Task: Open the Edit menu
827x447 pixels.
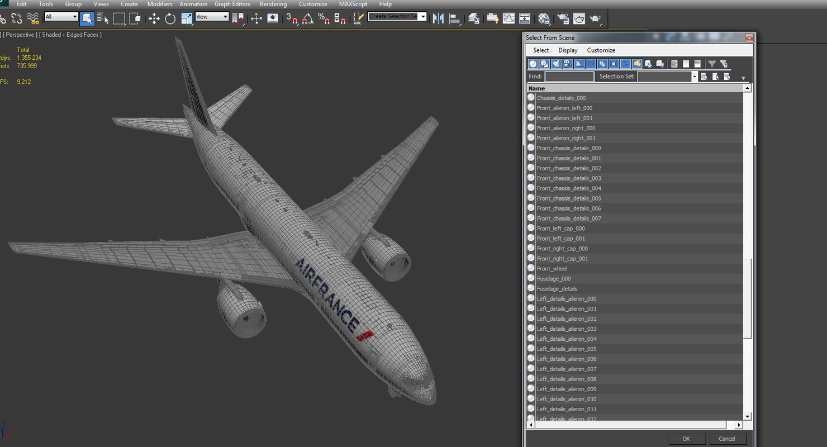Action: click(21, 4)
